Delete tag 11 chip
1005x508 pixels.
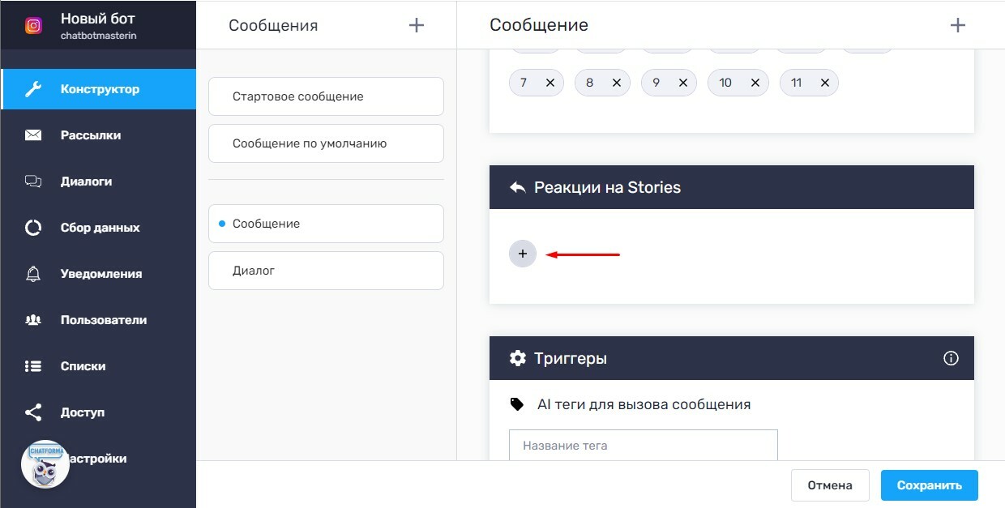(825, 83)
